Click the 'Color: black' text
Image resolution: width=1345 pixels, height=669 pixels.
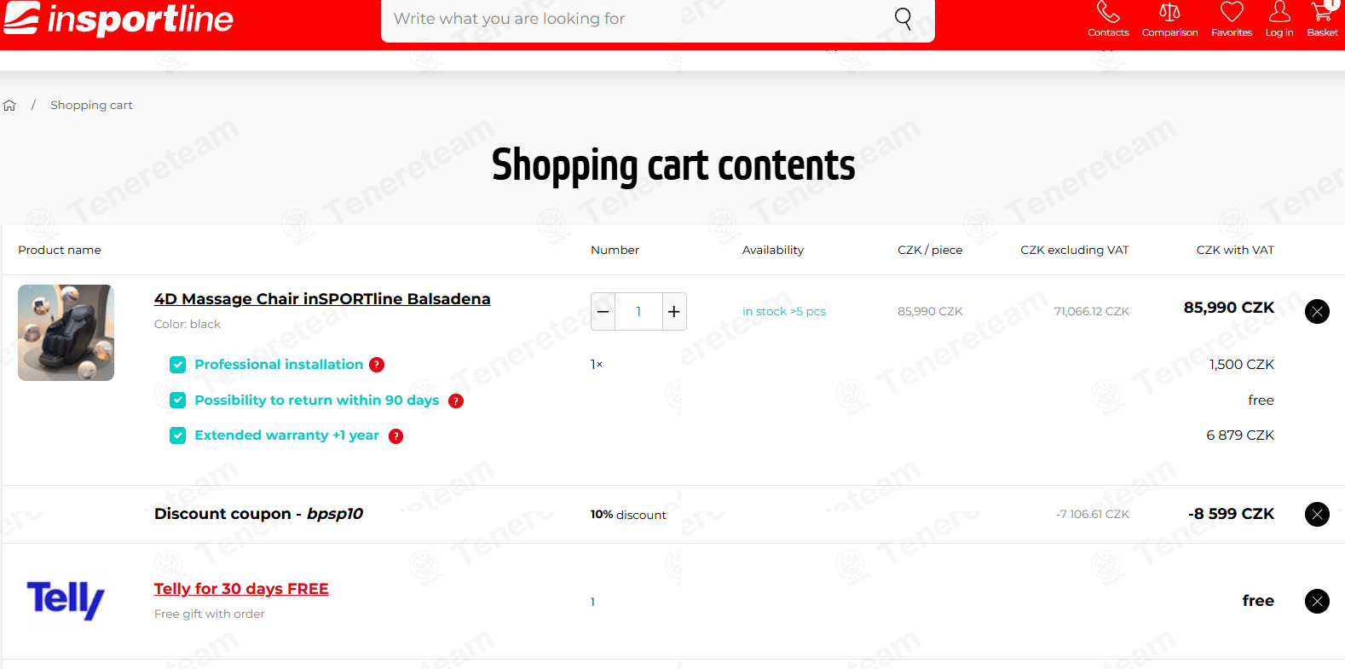pos(188,325)
